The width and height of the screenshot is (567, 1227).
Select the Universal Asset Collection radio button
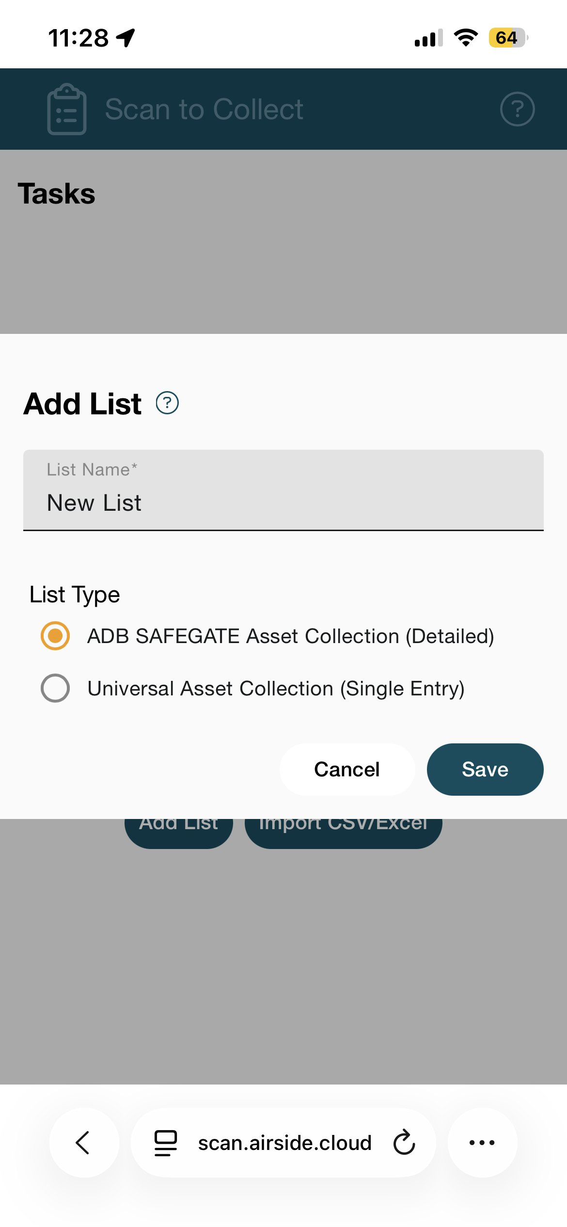coord(55,688)
